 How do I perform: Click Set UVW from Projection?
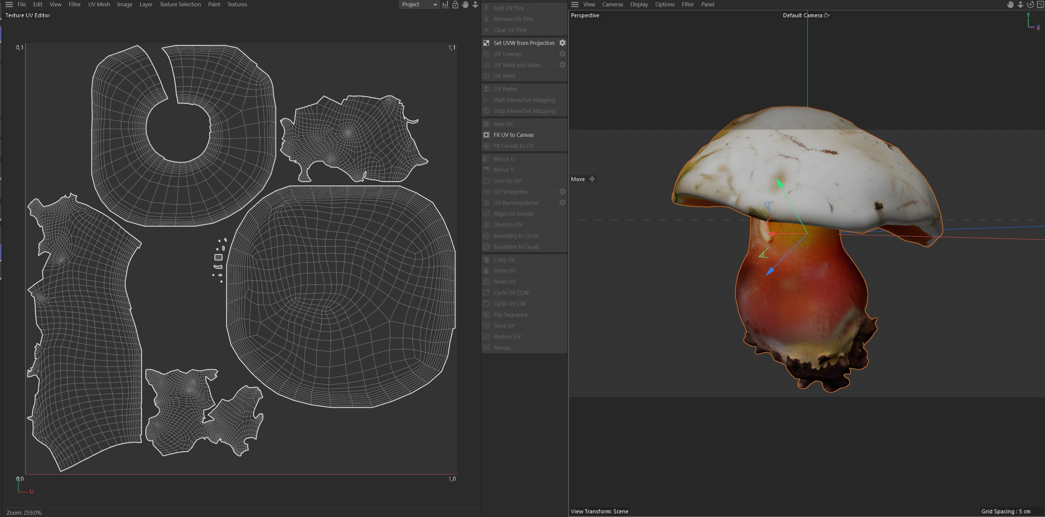click(523, 43)
